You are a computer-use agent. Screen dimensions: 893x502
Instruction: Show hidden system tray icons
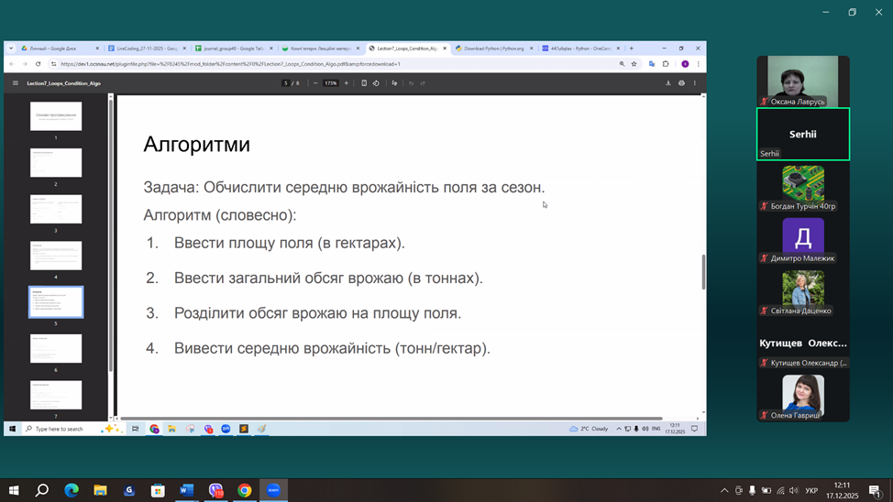click(724, 491)
